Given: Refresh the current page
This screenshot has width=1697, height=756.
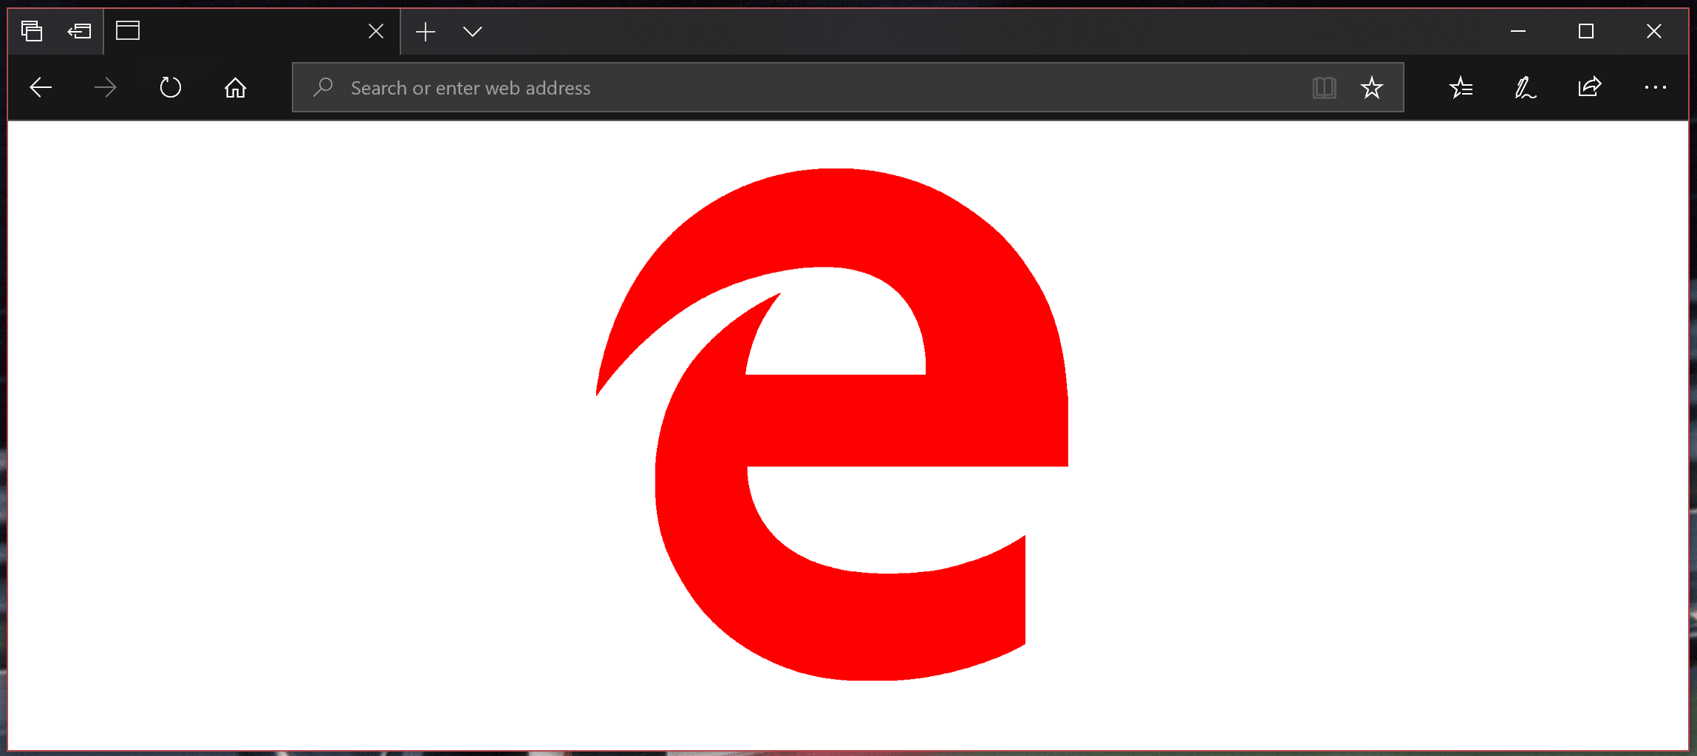Looking at the screenshot, I should tap(170, 88).
